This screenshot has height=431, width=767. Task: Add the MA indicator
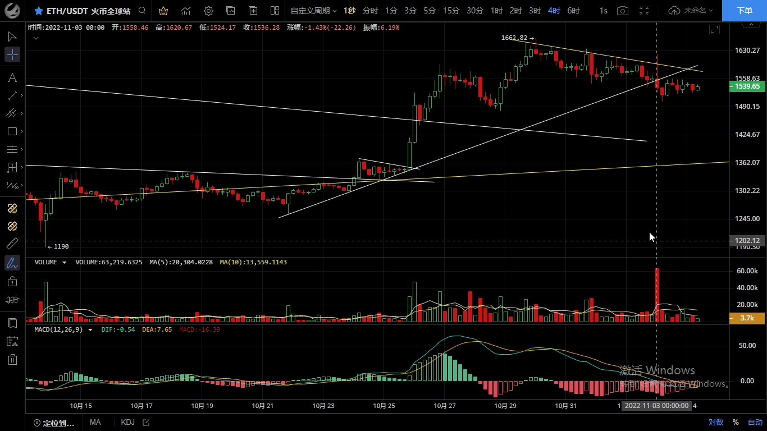coord(95,422)
